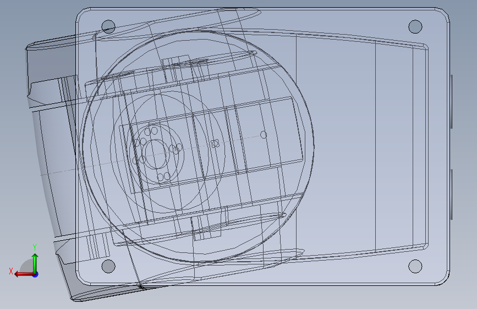
Task: Pick the small cross-shaped point marker on the centerline
Action: pyautogui.click(x=215, y=144)
